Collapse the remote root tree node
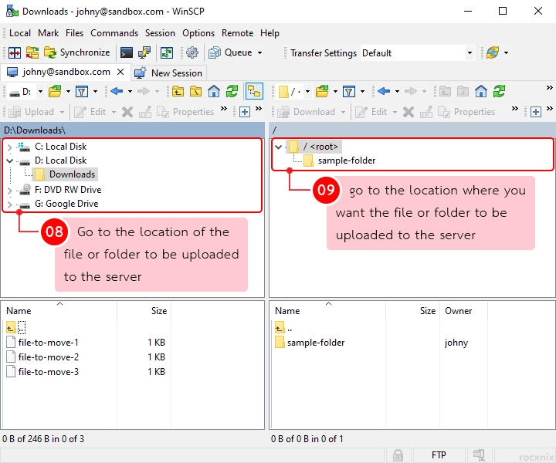 (x=279, y=147)
